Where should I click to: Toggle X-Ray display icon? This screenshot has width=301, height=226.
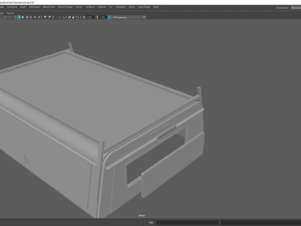pyautogui.click(x=69, y=17)
